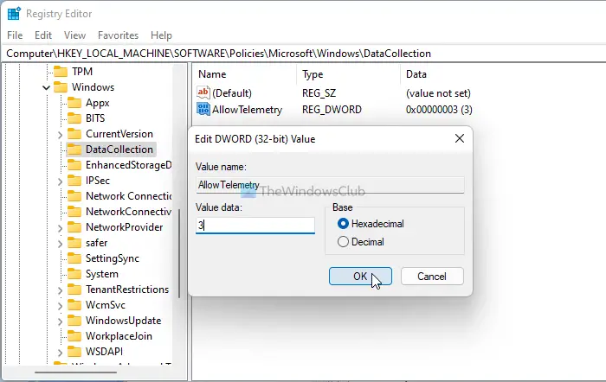Image resolution: width=606 pixels, height=382 pixels.
Task: Open the Edit menu
Action: (43, 35)
